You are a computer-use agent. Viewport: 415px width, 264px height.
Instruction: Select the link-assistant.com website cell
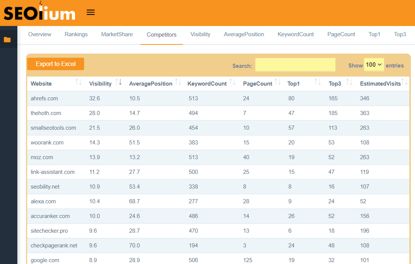coord(53,172)
